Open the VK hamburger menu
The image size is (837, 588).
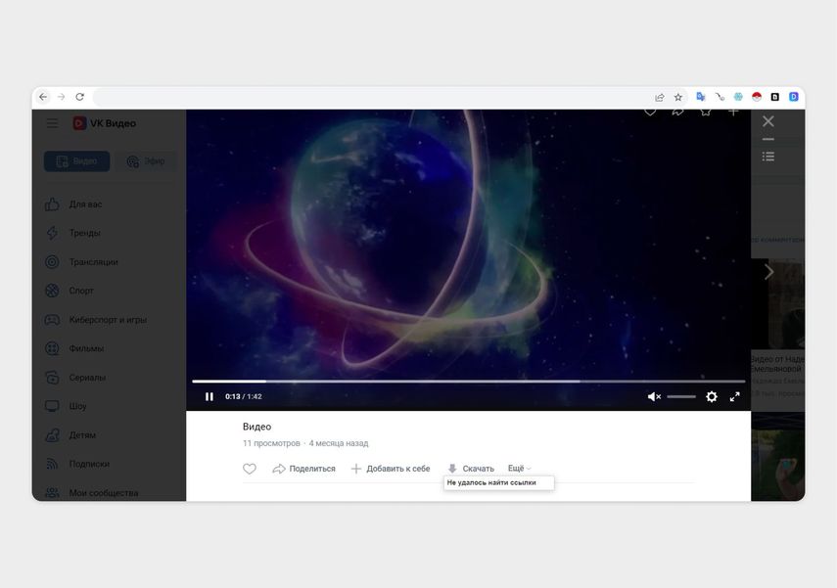coord(52,123)
